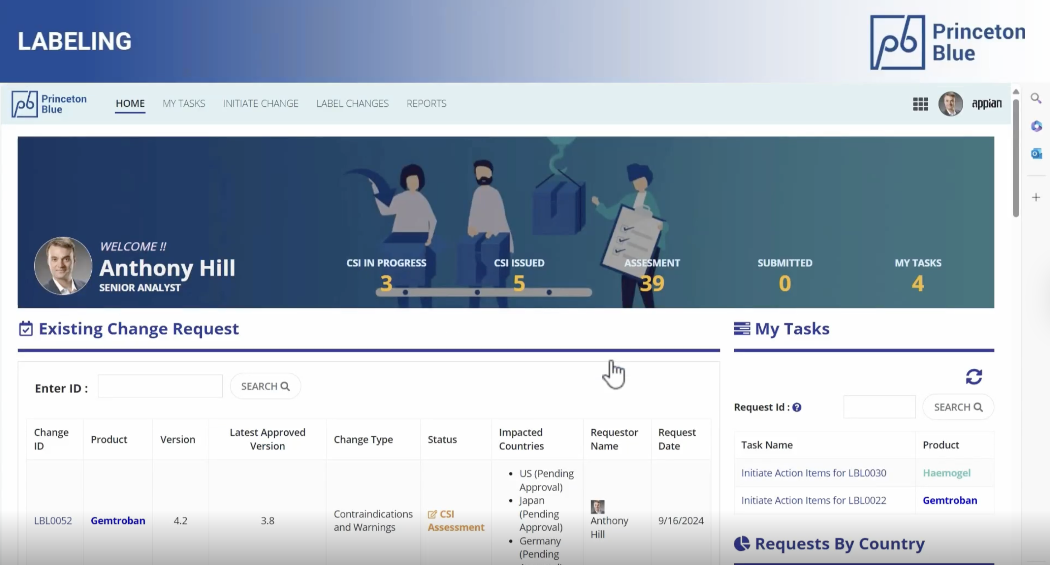
Task: Click the Enter ID text field
Action: (x=160, y=386)
